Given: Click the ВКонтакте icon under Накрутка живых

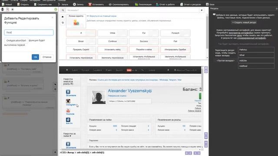Looking at the screenshot, I should pyautogui.click(x=68, y=92).
